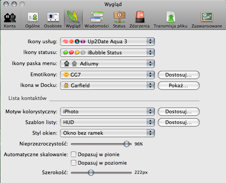Expand the Ikony usług dropdown

(107, 42)
